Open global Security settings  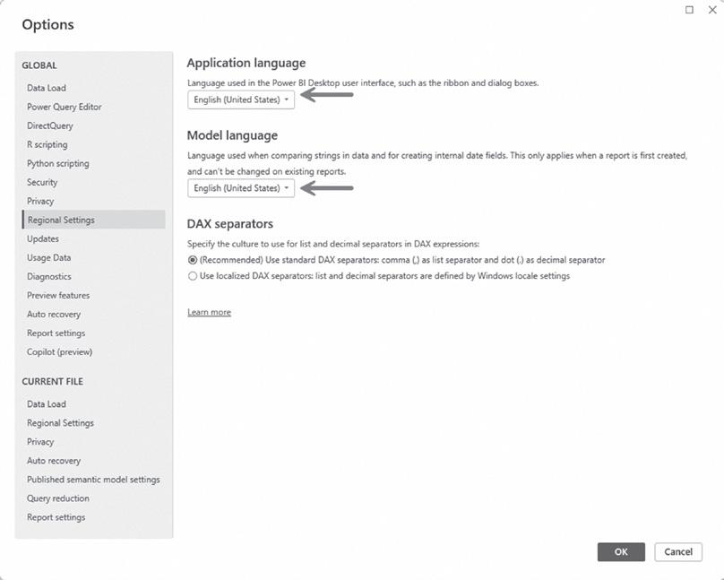tap(42, 182)
